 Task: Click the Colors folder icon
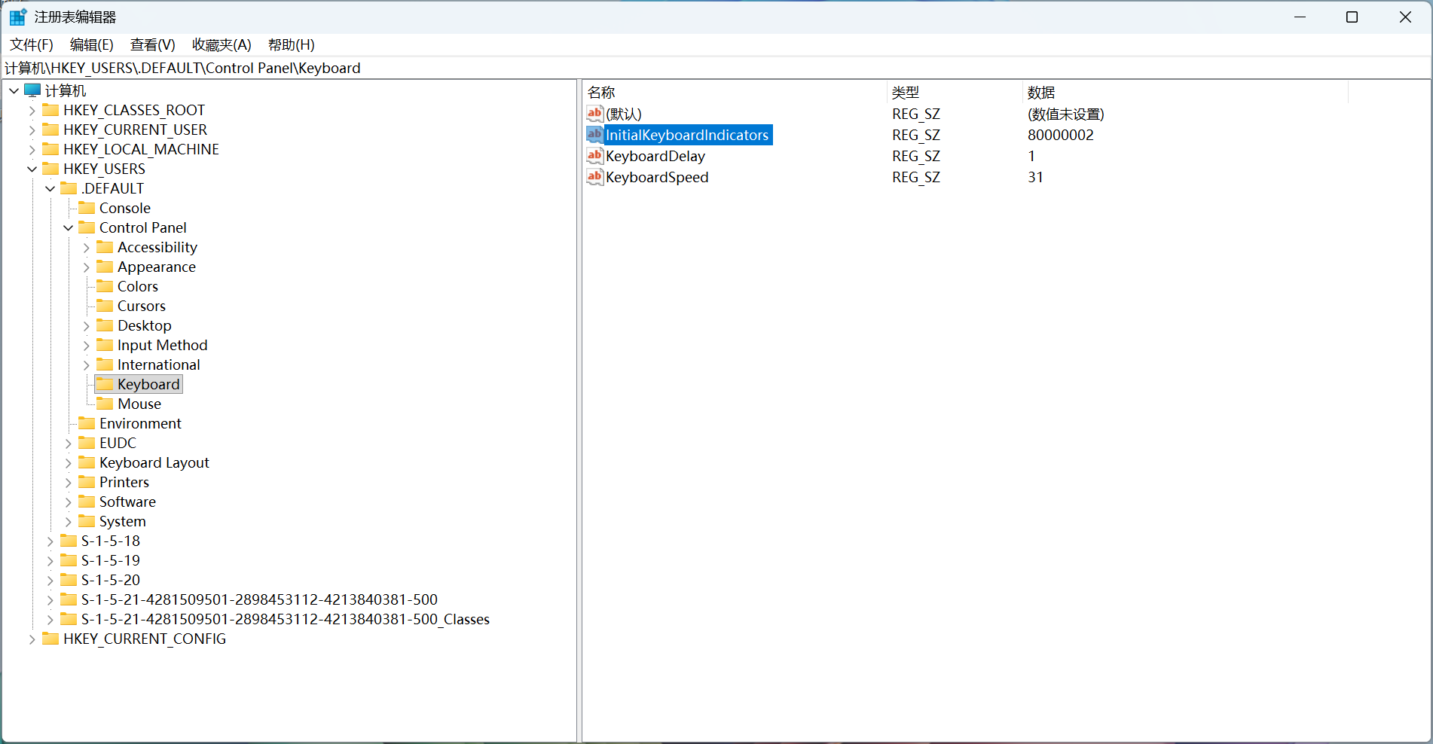(105, 286)
